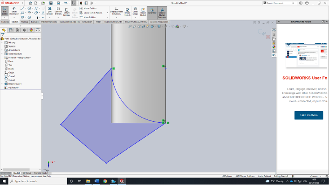This screenshot has height=185, width=329.
Task: Switch to the Evaluate tab
Action: [x=34, y=22]
